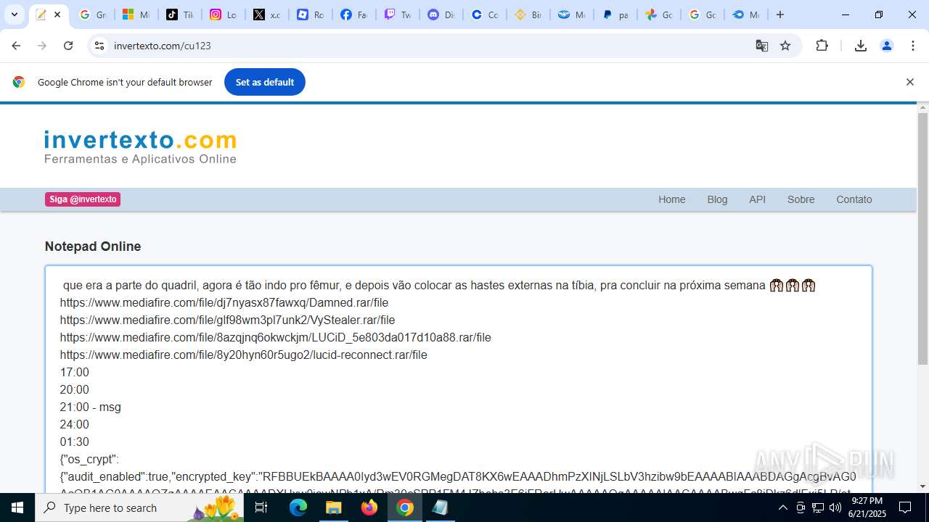Screen dimensions: 929x522
Task: Switch to the PayPal tab
Action: [615, 14]
